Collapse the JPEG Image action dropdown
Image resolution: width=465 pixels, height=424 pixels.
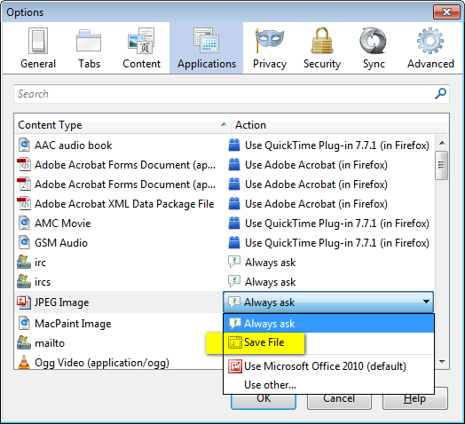(x=328, y=302)
